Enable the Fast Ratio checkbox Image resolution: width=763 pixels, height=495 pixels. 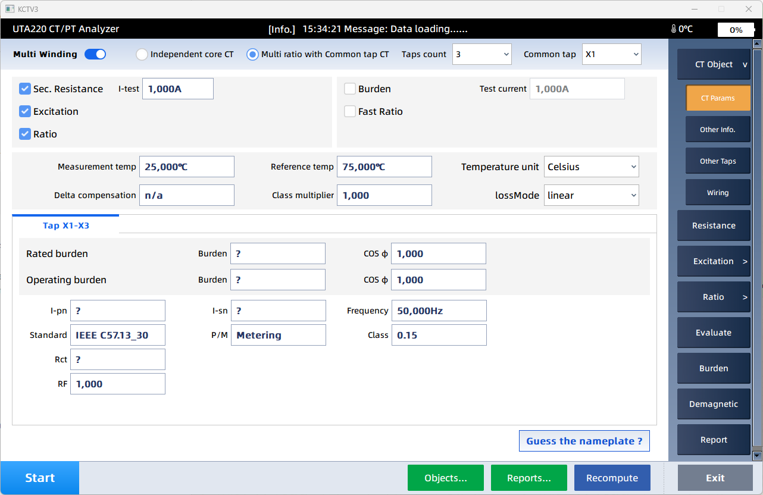coord(350,111)
